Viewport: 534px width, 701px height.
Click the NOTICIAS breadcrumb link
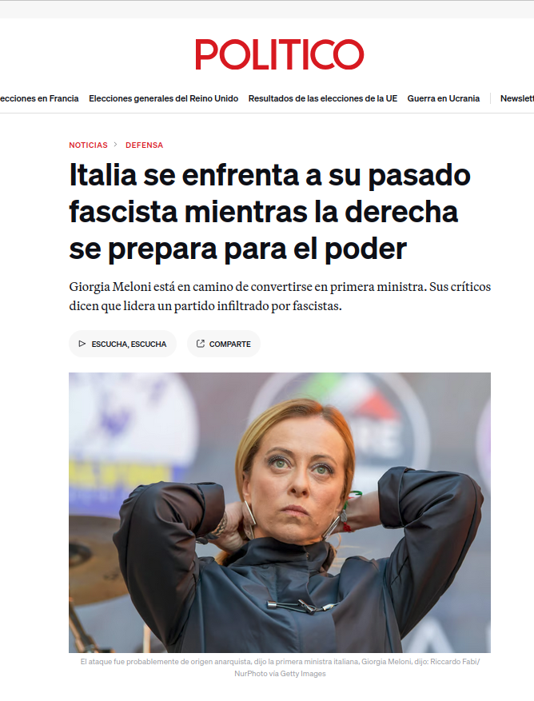[88, 145]
